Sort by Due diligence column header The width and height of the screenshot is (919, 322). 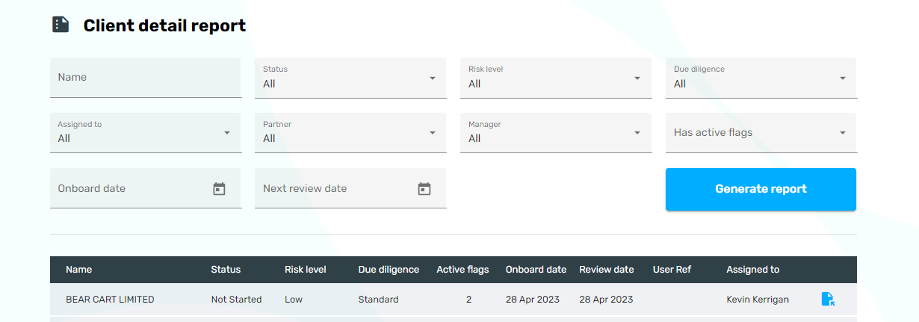389,270
